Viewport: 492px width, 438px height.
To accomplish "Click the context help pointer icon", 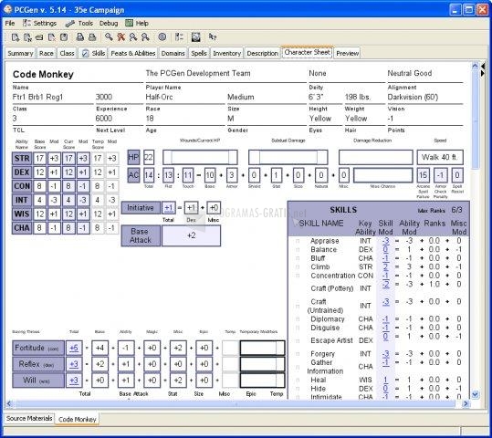I will pos(213,37).
